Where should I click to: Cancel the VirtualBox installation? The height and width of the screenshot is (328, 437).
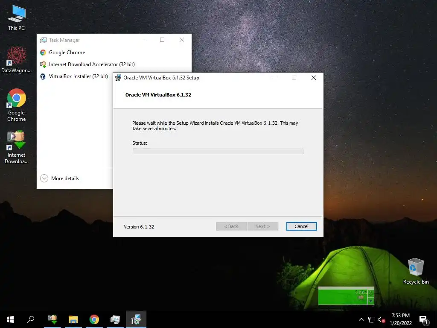coord(302,226)
